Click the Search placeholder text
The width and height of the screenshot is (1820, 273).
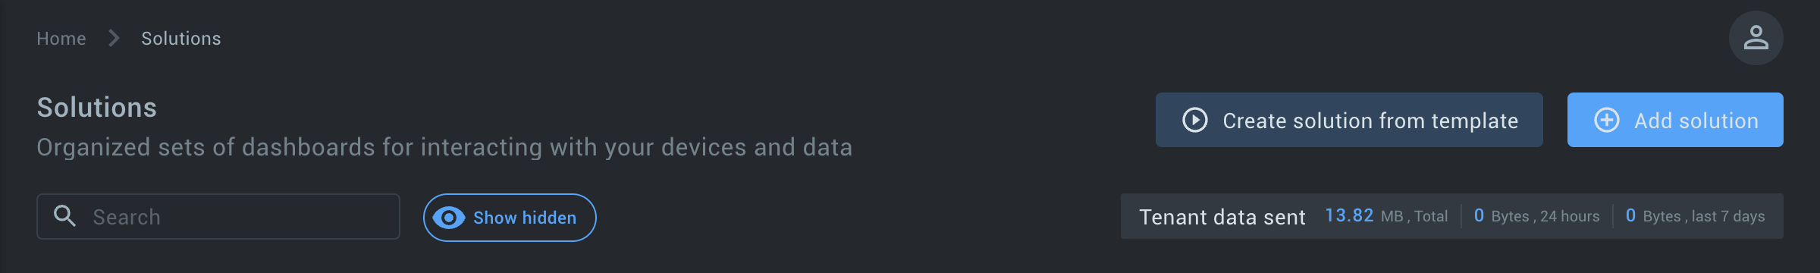[x=127, y=217]
